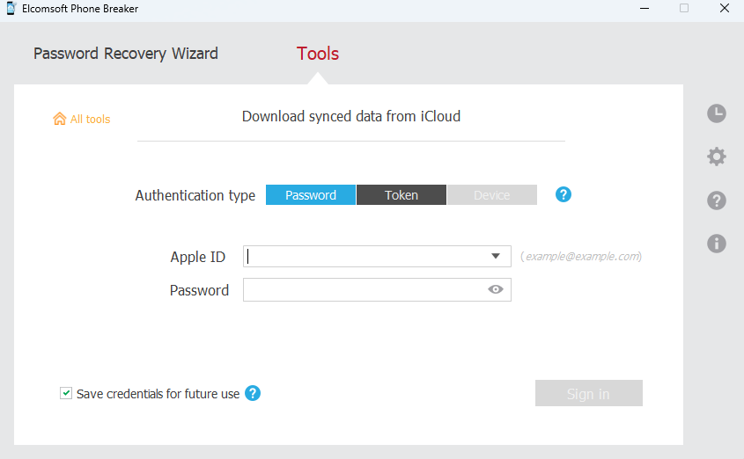This screenshot has height=459, width=744.
Task: Click the Sign in button
Action: coord(589,393)
